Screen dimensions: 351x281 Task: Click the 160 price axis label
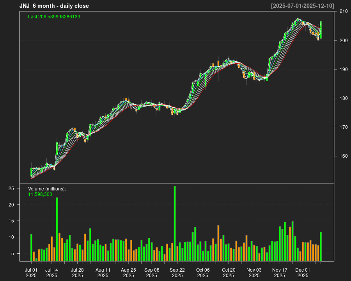coord(343,156)
